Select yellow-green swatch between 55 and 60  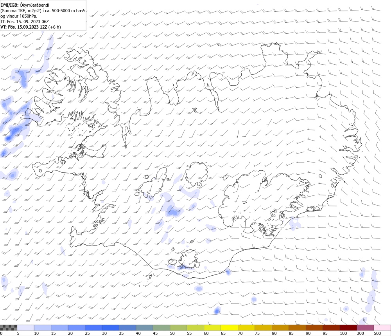click(195, 328)
